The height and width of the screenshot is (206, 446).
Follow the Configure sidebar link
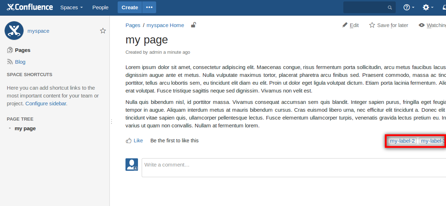coord(46,104)
